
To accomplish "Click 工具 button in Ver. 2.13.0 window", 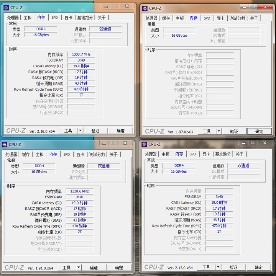I will click(206, 267).
